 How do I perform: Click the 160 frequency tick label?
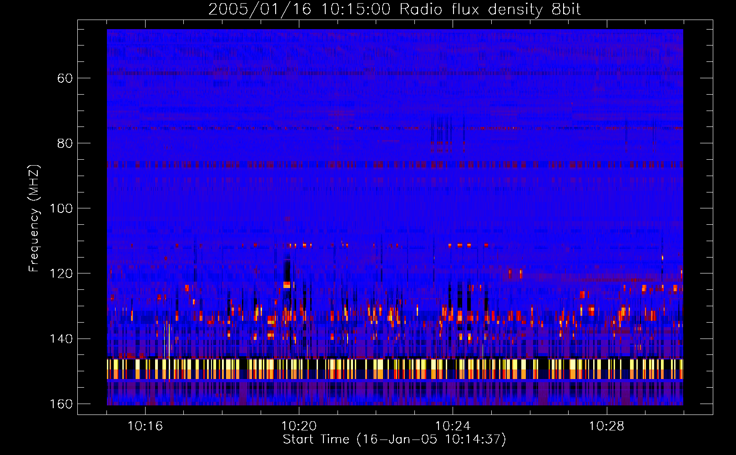click(x=61, y=404)
